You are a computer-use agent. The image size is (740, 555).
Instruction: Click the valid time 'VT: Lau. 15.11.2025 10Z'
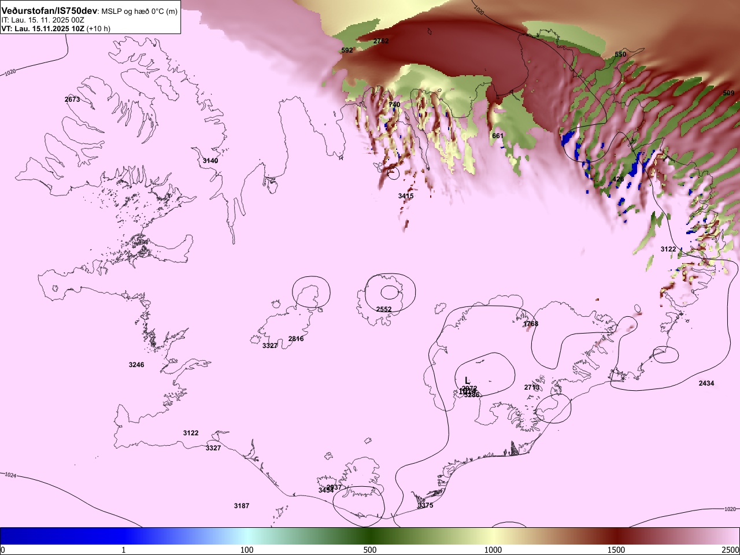[43, 28]
